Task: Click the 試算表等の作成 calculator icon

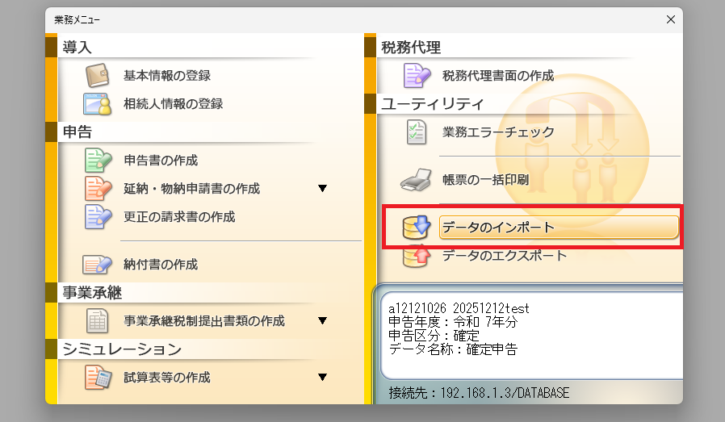Action: pyautogui.click(x=98, y=377)
